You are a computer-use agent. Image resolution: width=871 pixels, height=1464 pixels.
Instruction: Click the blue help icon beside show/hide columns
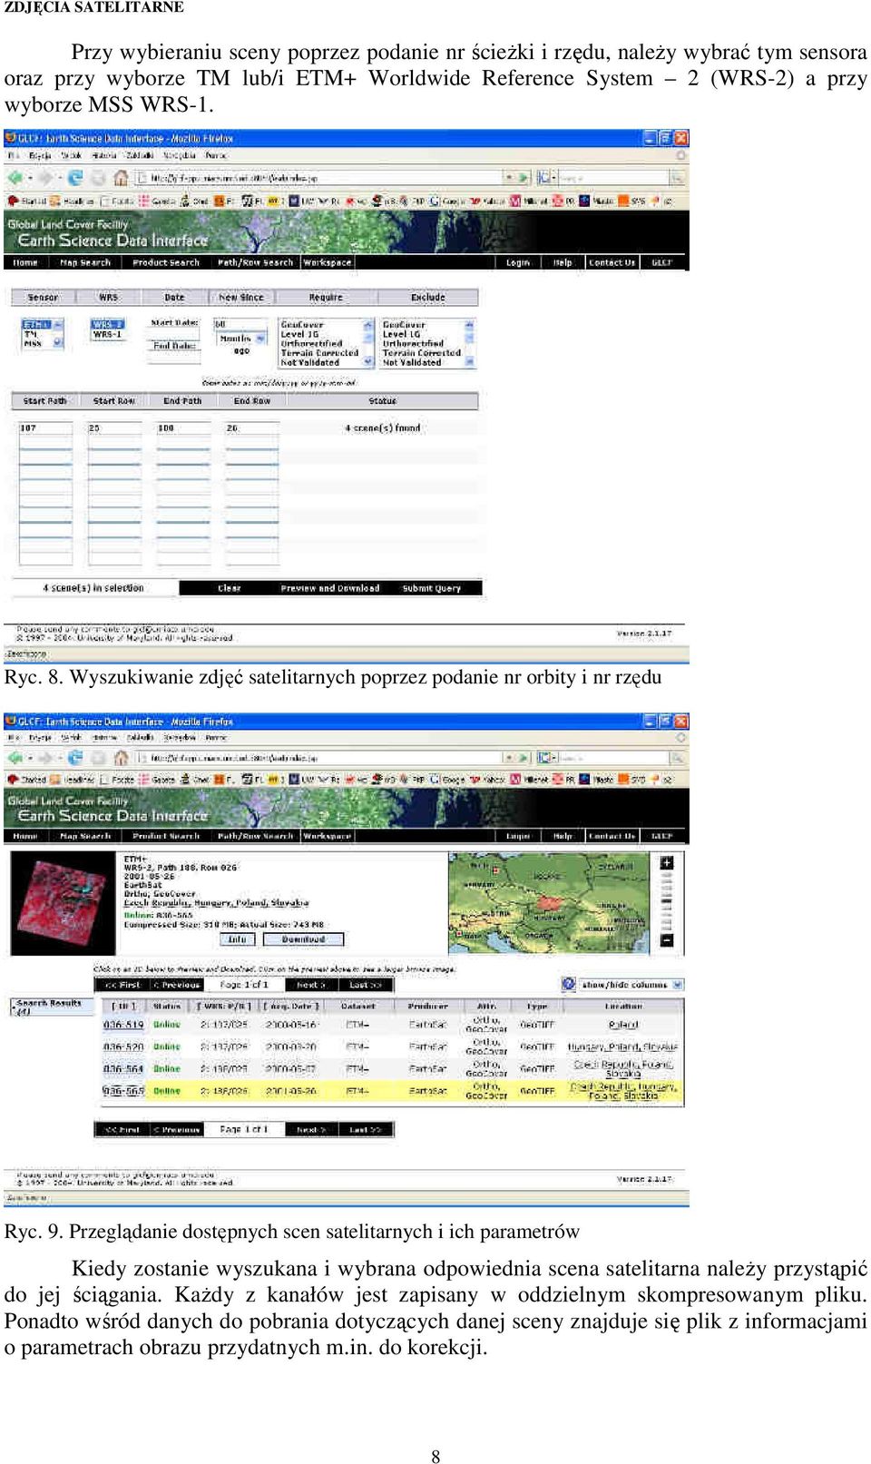(x=569, y=984)
